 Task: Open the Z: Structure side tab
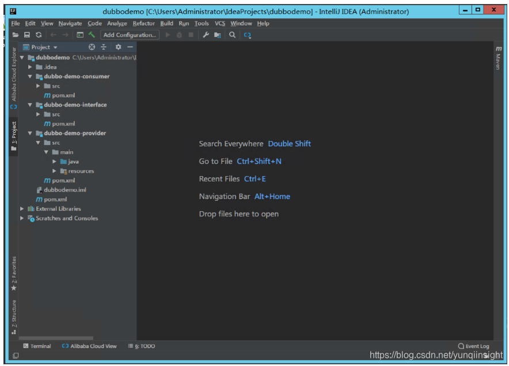point(14,317)
